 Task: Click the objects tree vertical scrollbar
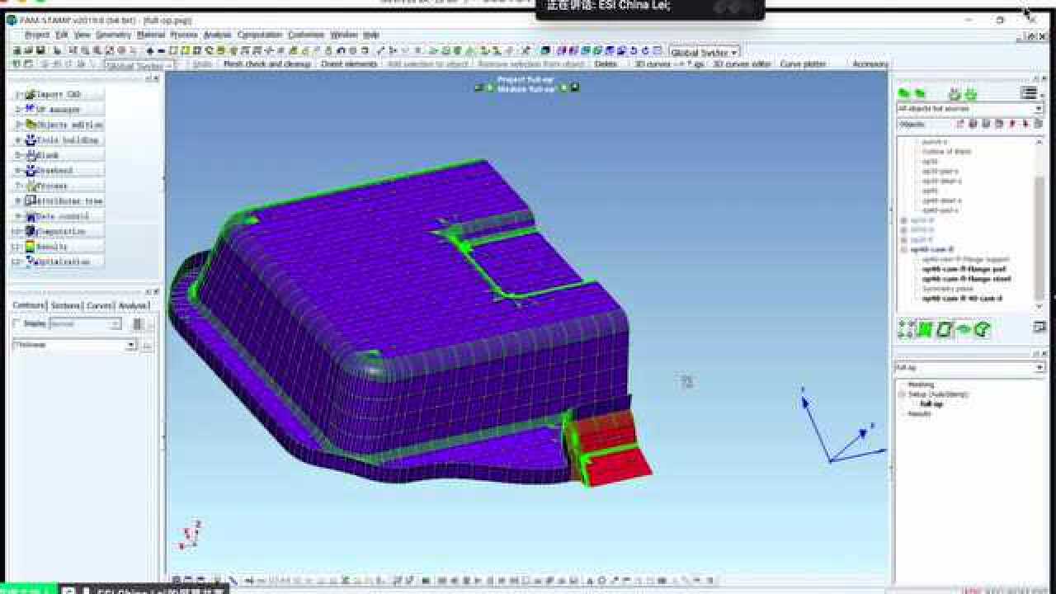tap(1039, 223)
